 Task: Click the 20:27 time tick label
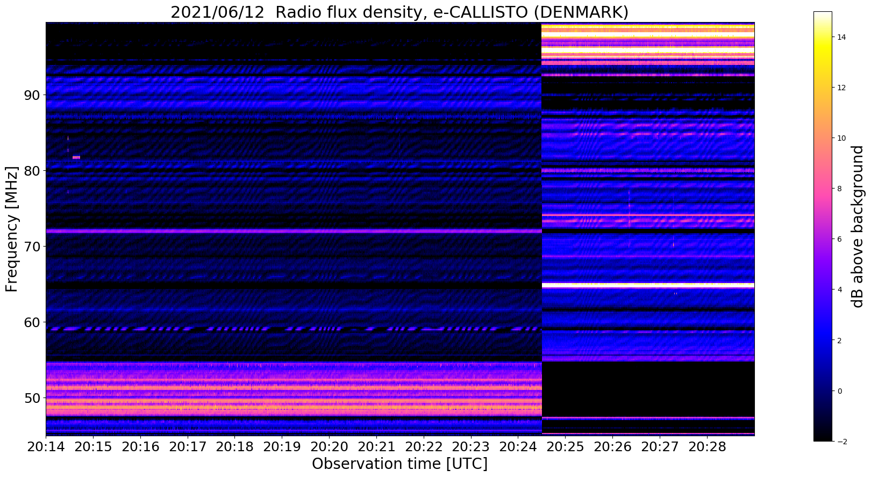click(x=659, y=447)
